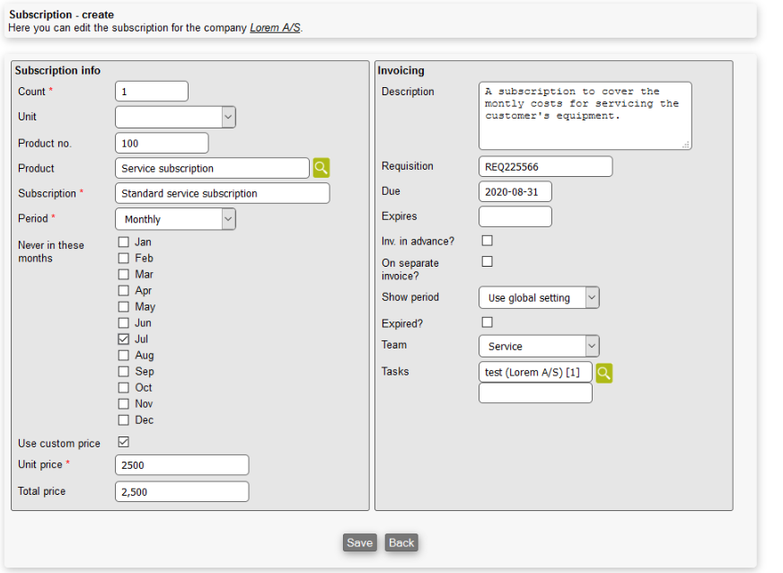The image size is (783, 573).
Task: Open the Lorem A/S company link
Action: pyautogui.click(x=276, y=28)
